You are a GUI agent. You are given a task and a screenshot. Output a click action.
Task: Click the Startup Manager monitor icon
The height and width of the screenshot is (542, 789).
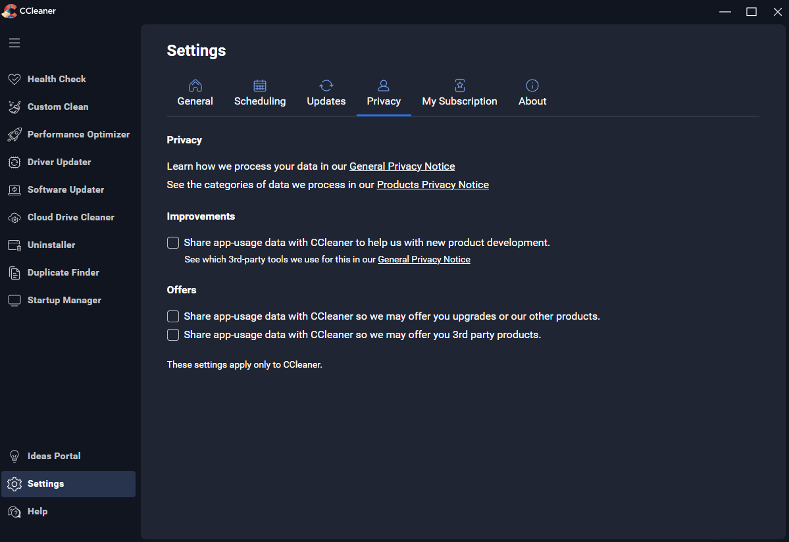pyautogui.click(x=14, y=300)
